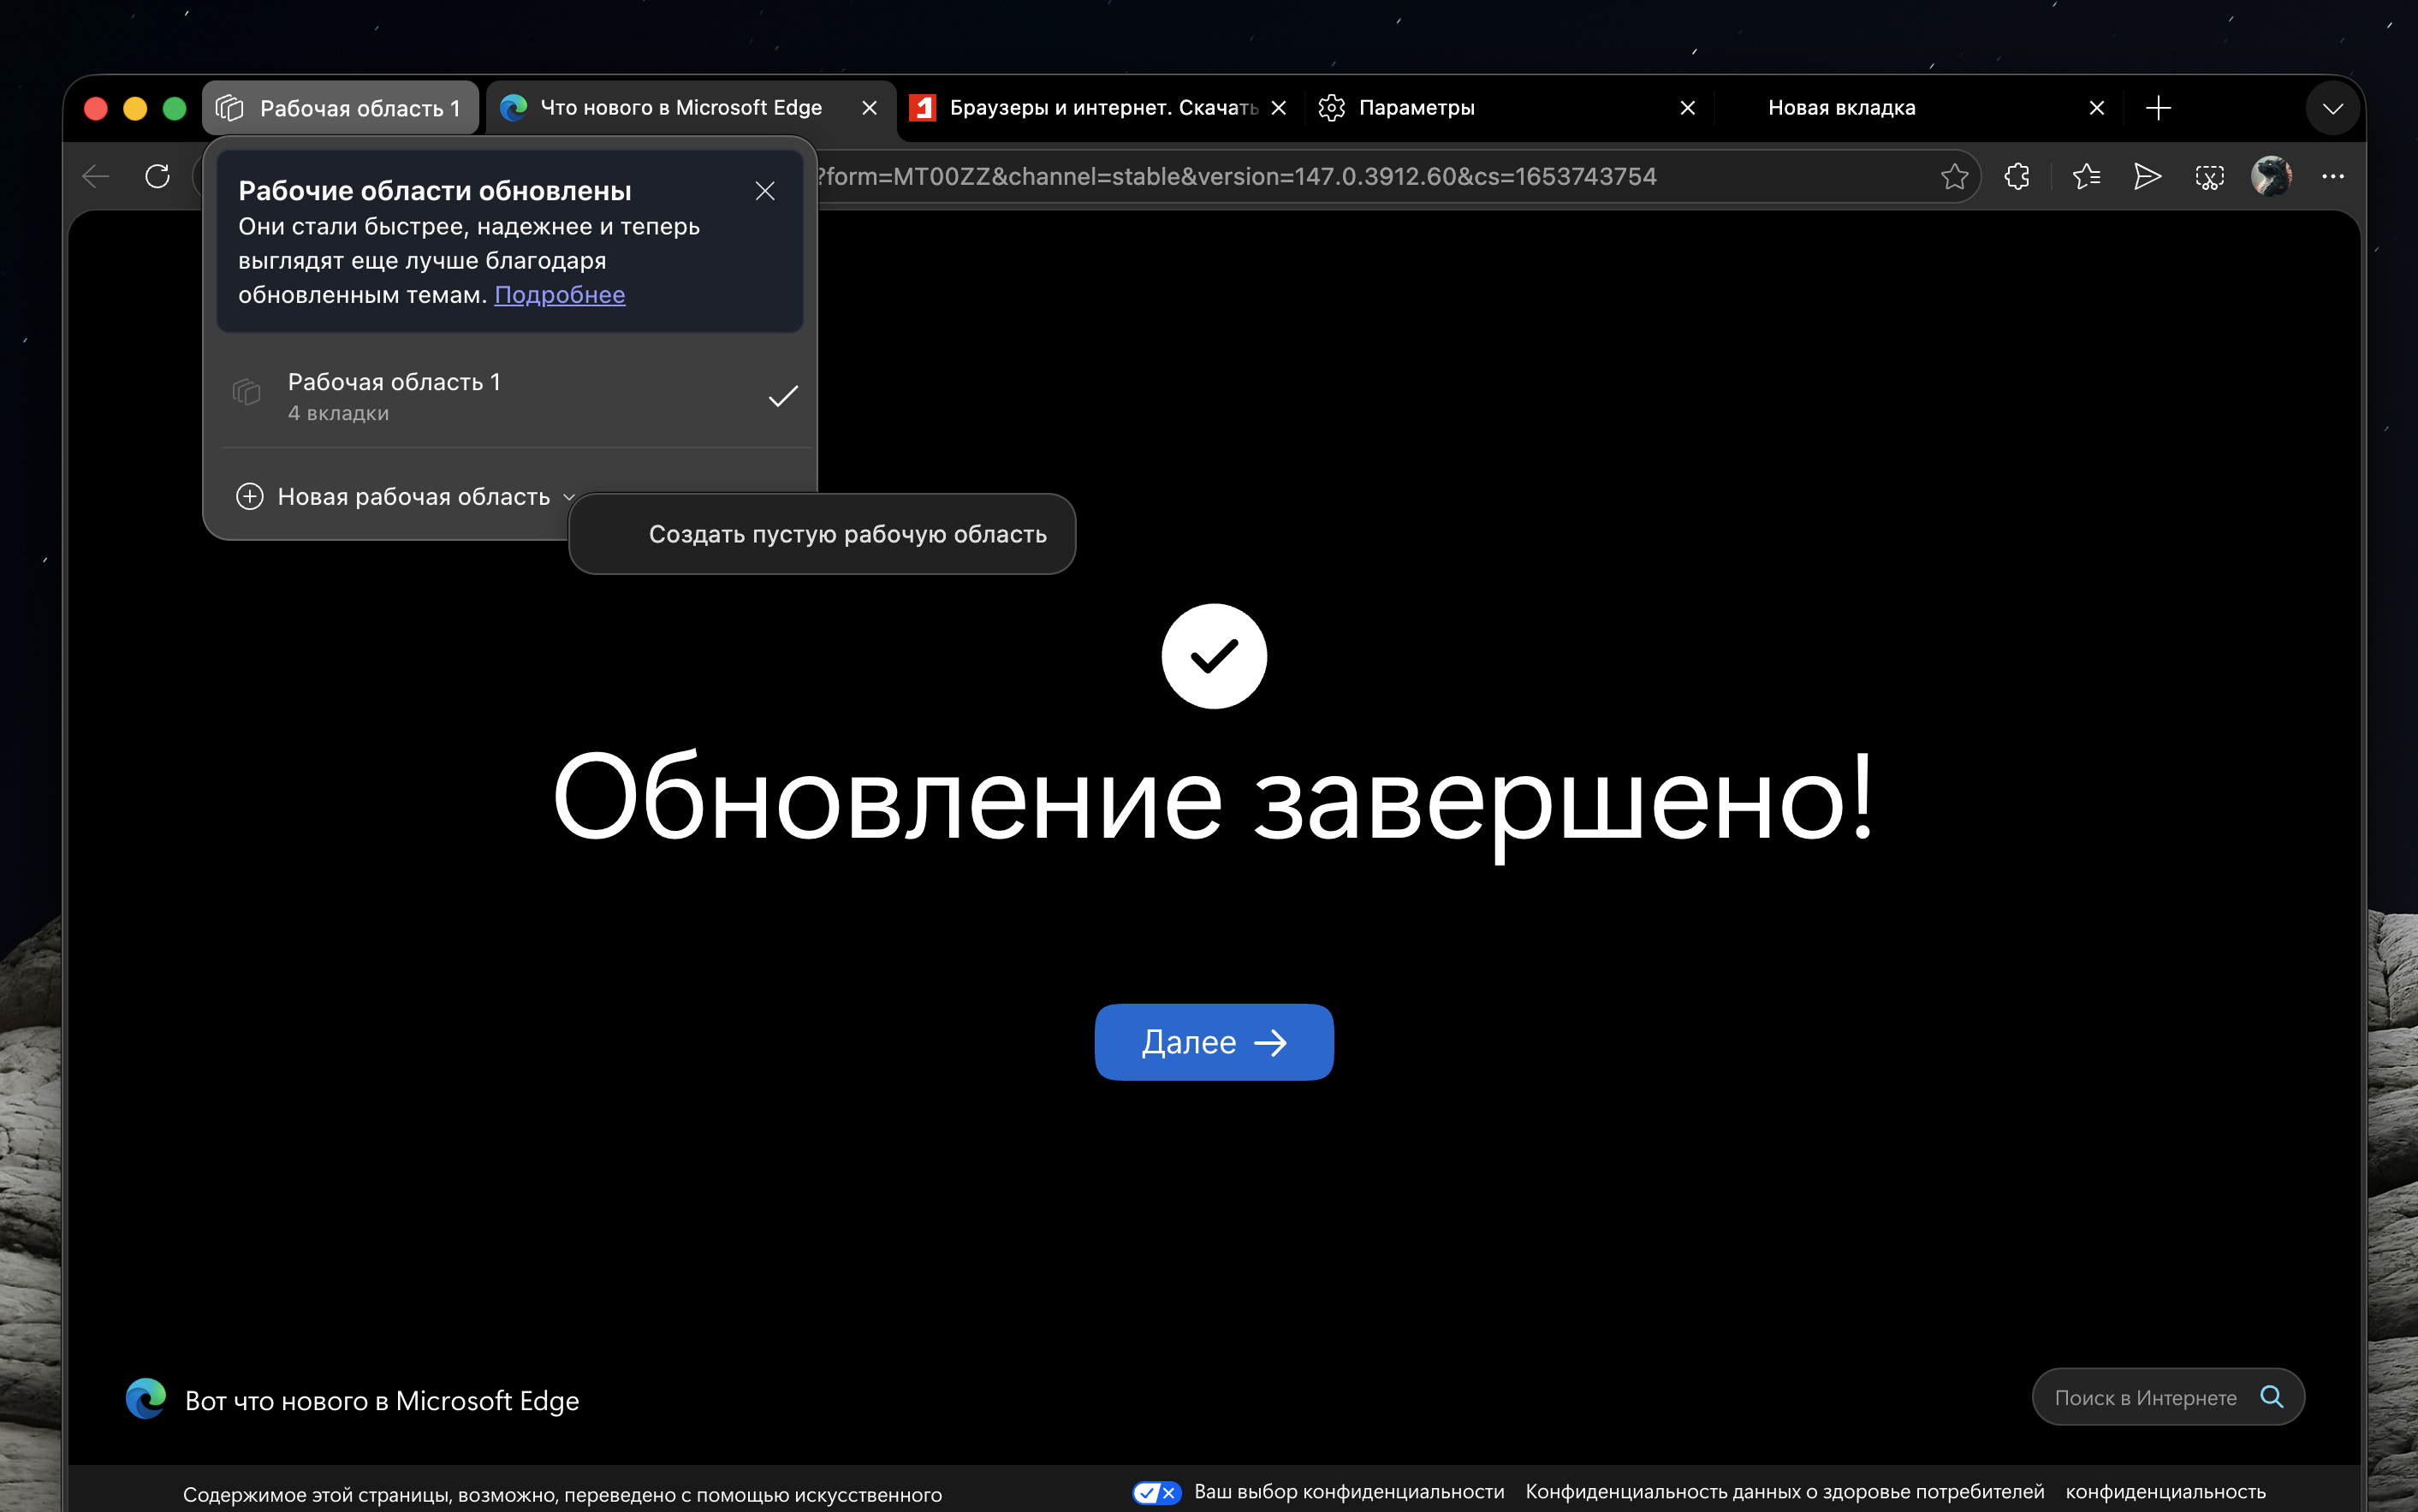Open the Screenshot capture tool icon
2418x1512 pixels.
2208,177
